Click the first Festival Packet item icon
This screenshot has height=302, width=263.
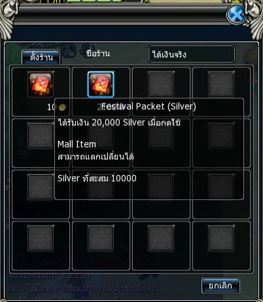pos(41,85)
